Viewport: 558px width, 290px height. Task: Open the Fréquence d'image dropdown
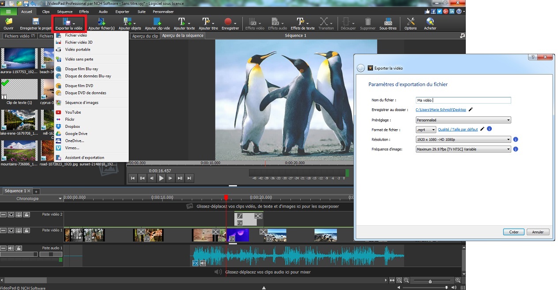click(463, 149)
